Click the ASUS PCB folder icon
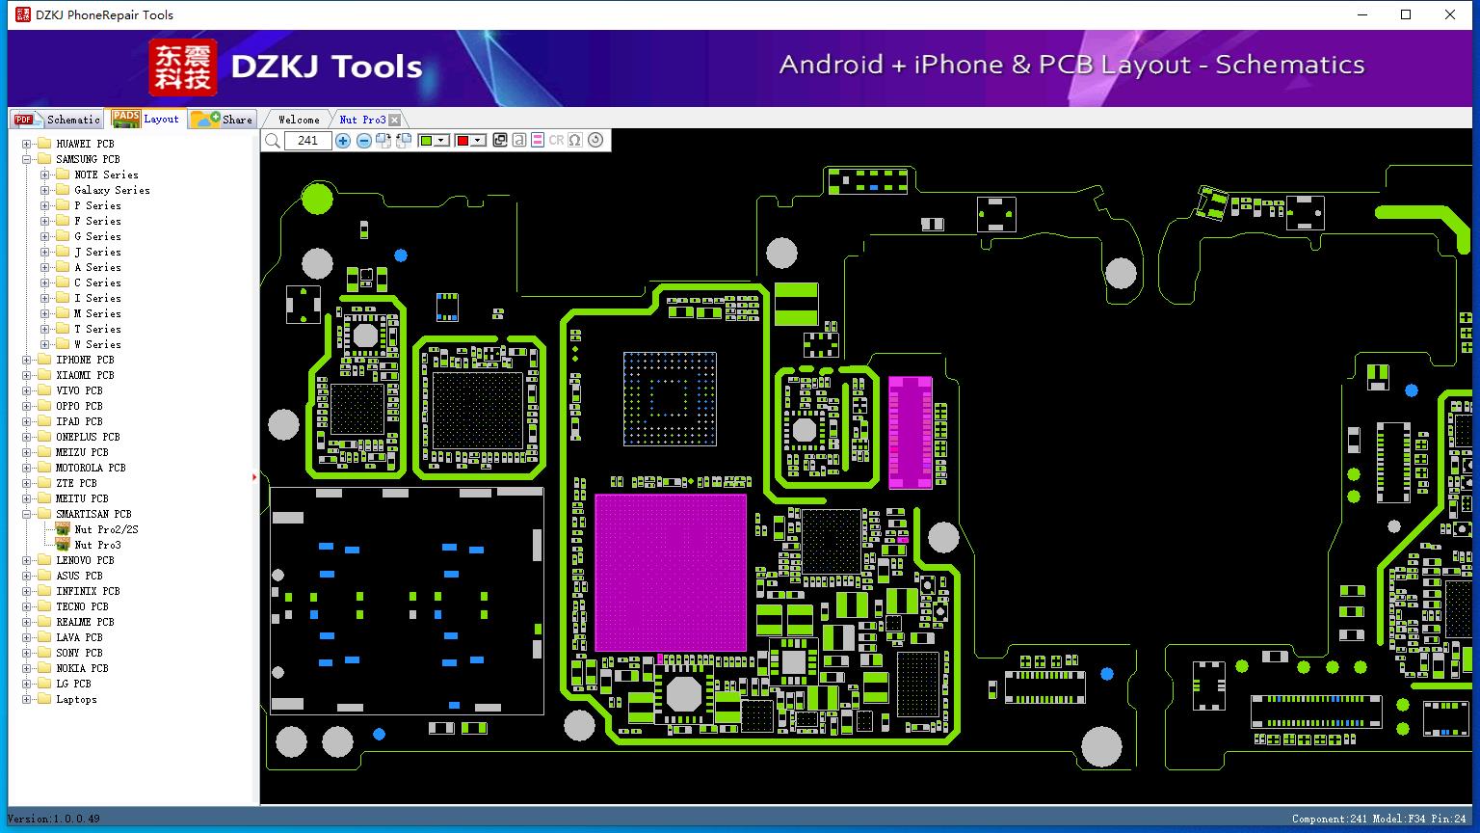The width and height of the screenshot is (1480, 833). pyautogui.click(x=44, y=576)
